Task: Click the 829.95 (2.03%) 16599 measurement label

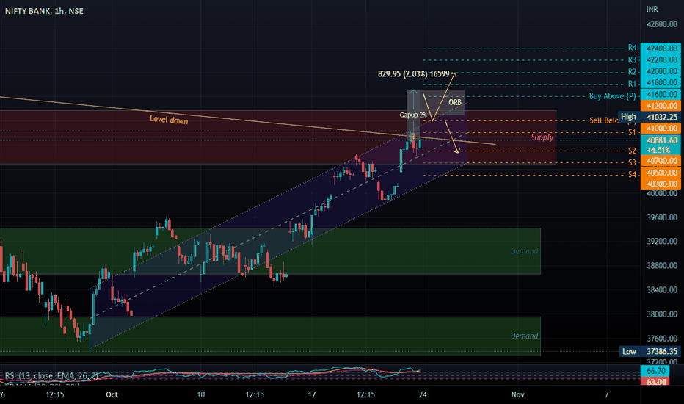Action: click(413, 73)
